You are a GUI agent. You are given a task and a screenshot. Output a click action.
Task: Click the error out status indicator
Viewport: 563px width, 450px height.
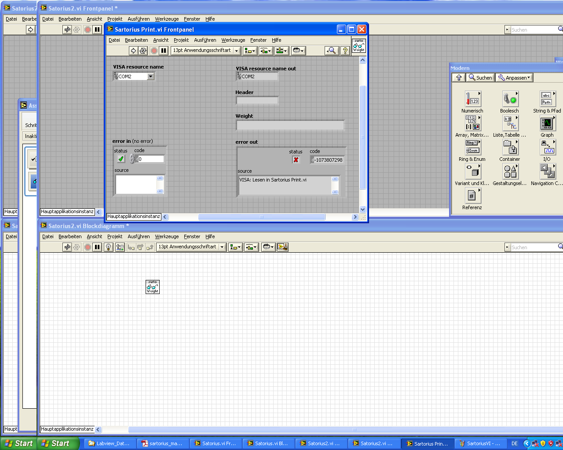click(x=296, y=160)
